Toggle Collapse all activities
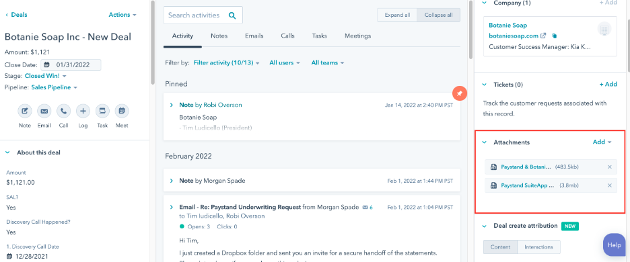The image size is (630, 262). coord(439,15)
